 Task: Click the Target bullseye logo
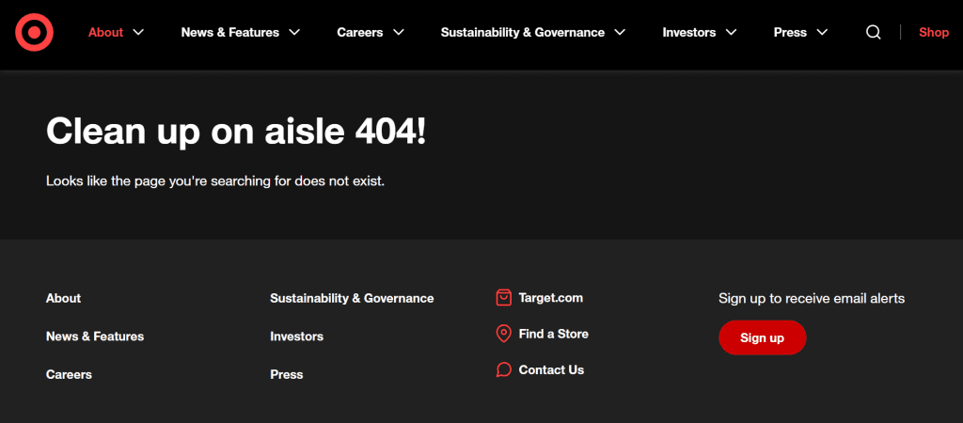point(34,33)
